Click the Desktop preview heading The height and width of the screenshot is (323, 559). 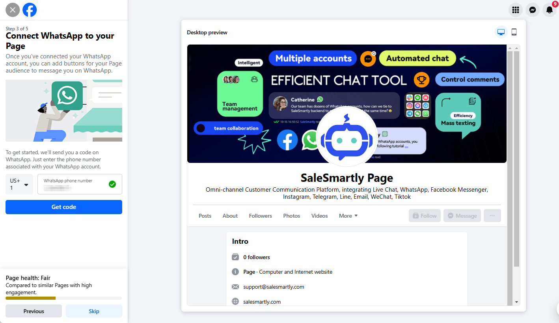[x=207, y=32]
